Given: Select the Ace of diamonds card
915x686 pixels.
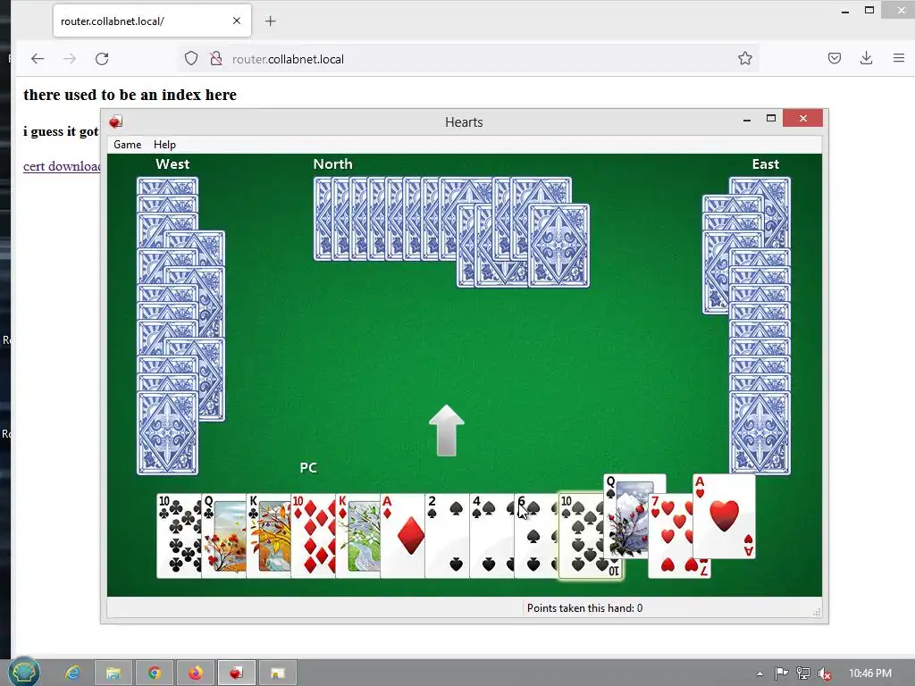Looking at the screenshot, I should pos(403,536).
